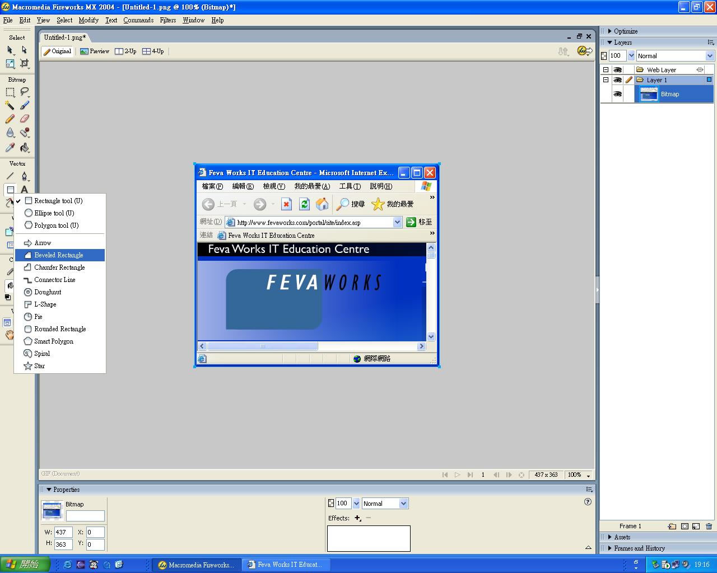Image resolution: width=717 pixels, height=573 pixels.
Task: Open the Commands menu
Action: (x=138, y=20)
